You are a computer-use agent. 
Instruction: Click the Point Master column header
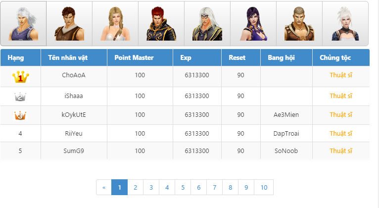click(134, 58)
